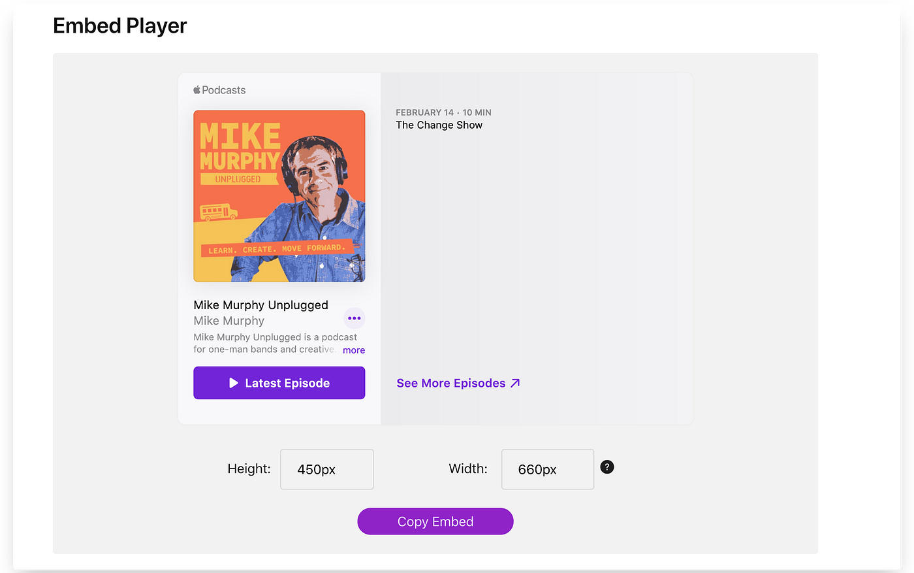The image size is (914, 573).
Task: Click the three-dots more options icon
Action: pos(355,318)
